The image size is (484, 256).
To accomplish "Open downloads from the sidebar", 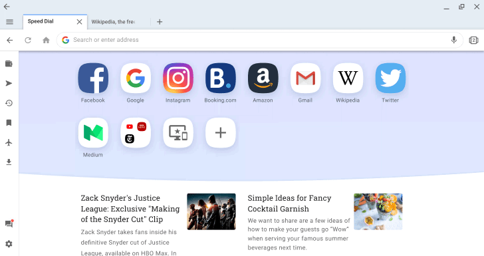I will pyautogui.click(x=9, y=162).
